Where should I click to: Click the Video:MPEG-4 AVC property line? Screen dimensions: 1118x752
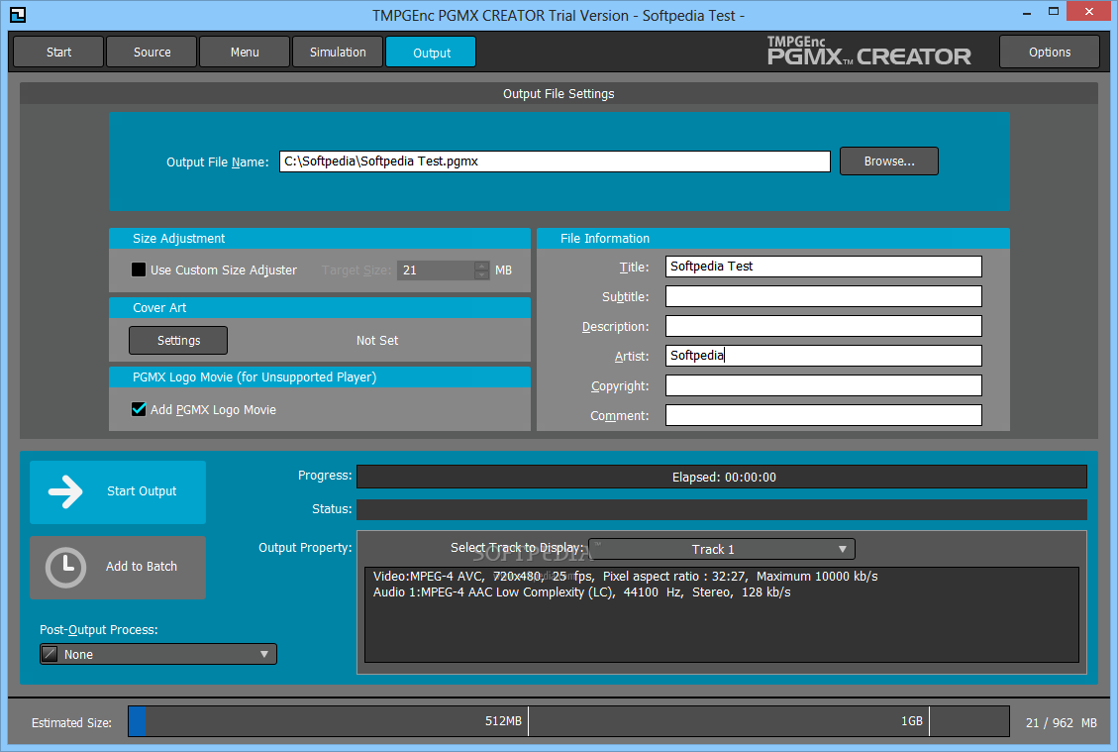coord(625,576)
